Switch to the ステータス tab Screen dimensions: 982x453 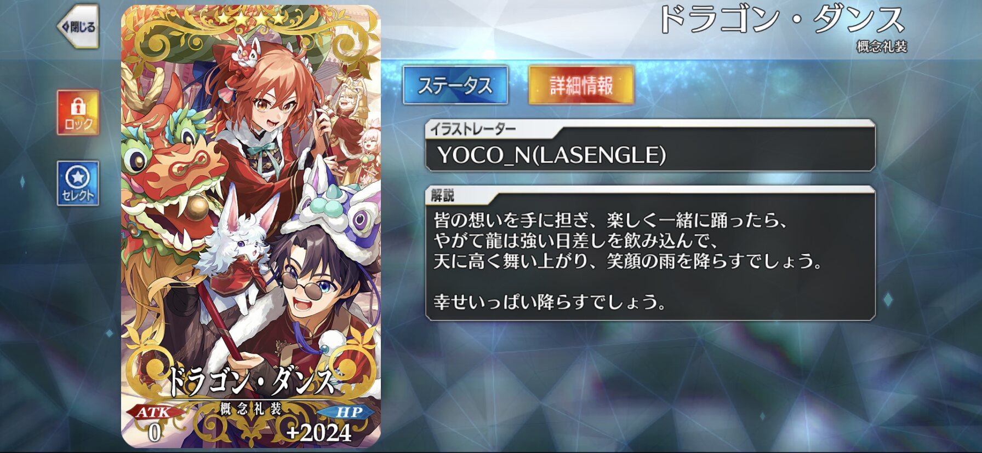455,85
